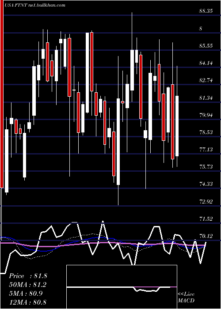Click the 'Price : 81.8' readout
Viewport: 221px width, 309px height.
coord(28,276)
